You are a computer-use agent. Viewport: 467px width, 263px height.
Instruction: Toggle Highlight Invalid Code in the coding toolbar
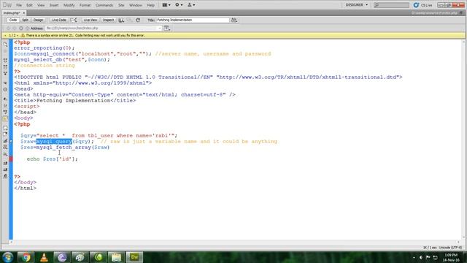(x=5, y=105)
